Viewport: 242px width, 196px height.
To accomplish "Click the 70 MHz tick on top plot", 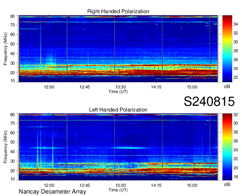I will click(x=13, y=25).
